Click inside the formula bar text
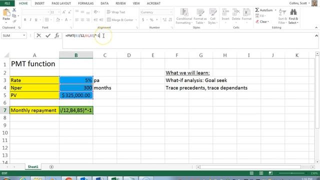 (x=82, y=35)
